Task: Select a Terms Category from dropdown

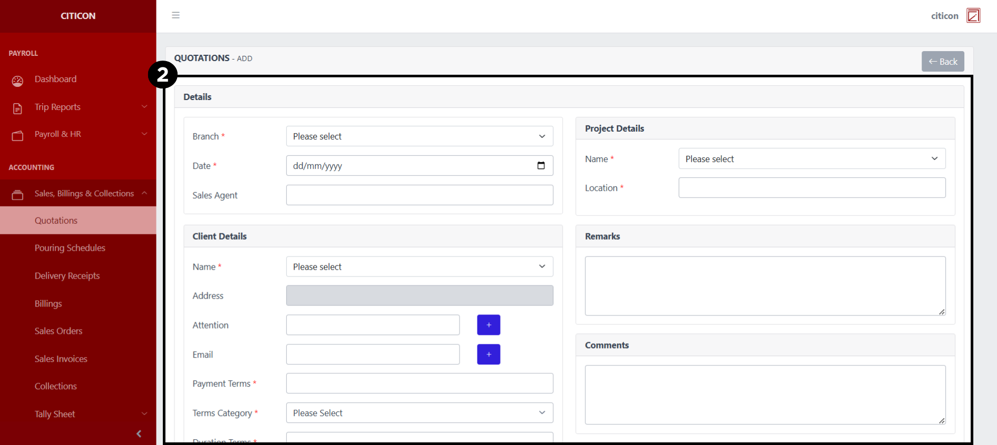Action: coord(419,413)
